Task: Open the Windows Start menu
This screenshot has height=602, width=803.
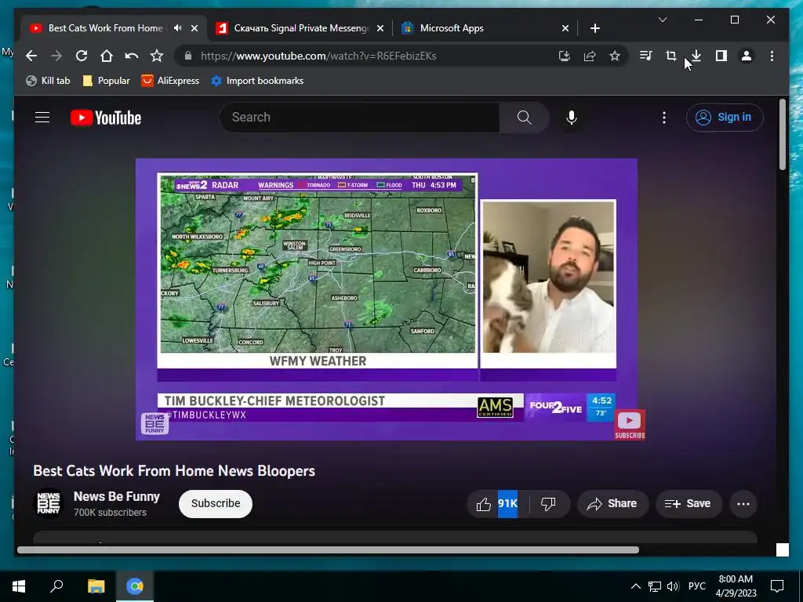Action: 19,586
